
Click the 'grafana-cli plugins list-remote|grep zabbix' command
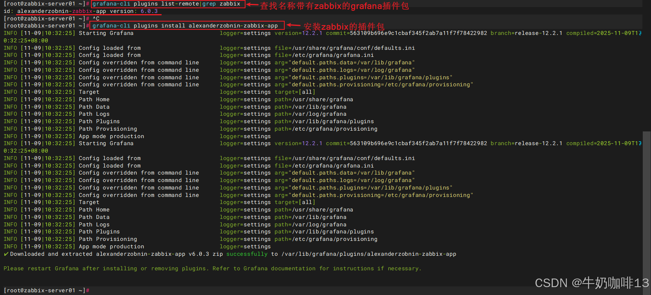[166, 4]
